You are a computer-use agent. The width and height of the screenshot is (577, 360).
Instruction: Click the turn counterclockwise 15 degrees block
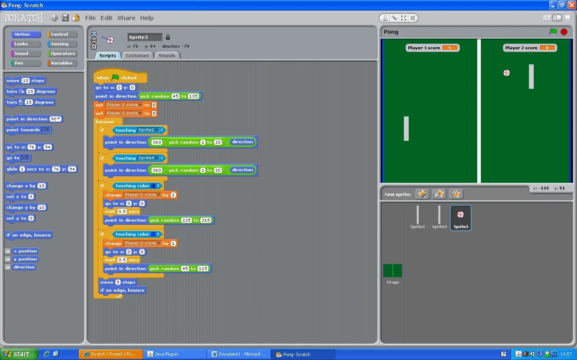pyautogui.click(x=30, y=102)
